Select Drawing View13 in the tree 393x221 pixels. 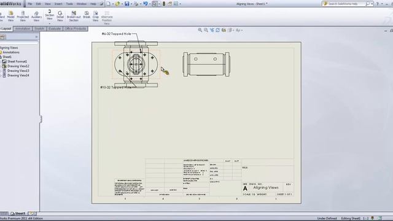pyautogui.click(x=18, y=71)
